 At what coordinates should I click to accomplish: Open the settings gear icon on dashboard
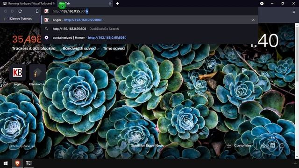click(x=263, y=146)
